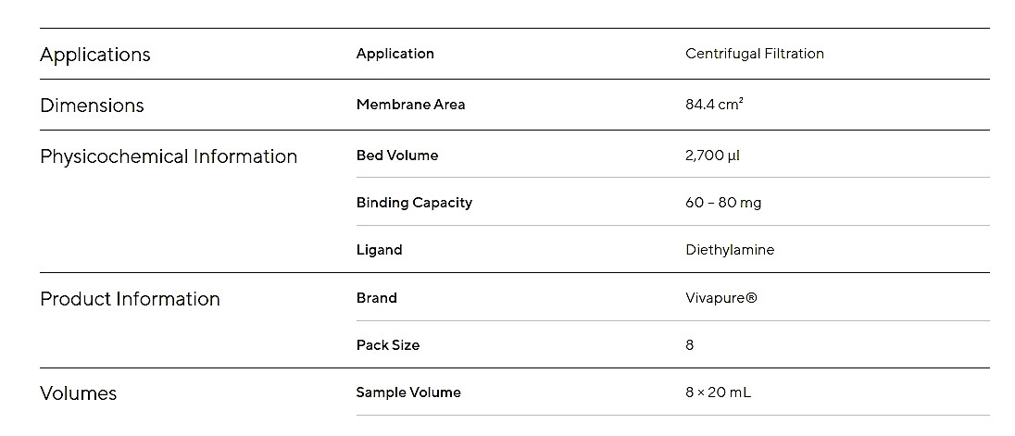Select the Ligand label

pos(380,250)
